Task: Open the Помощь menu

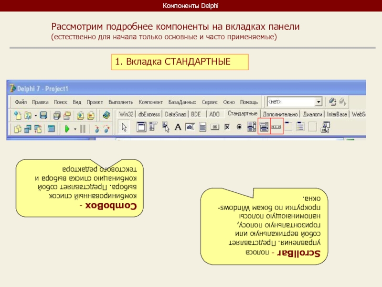Action: pos(249,102)
